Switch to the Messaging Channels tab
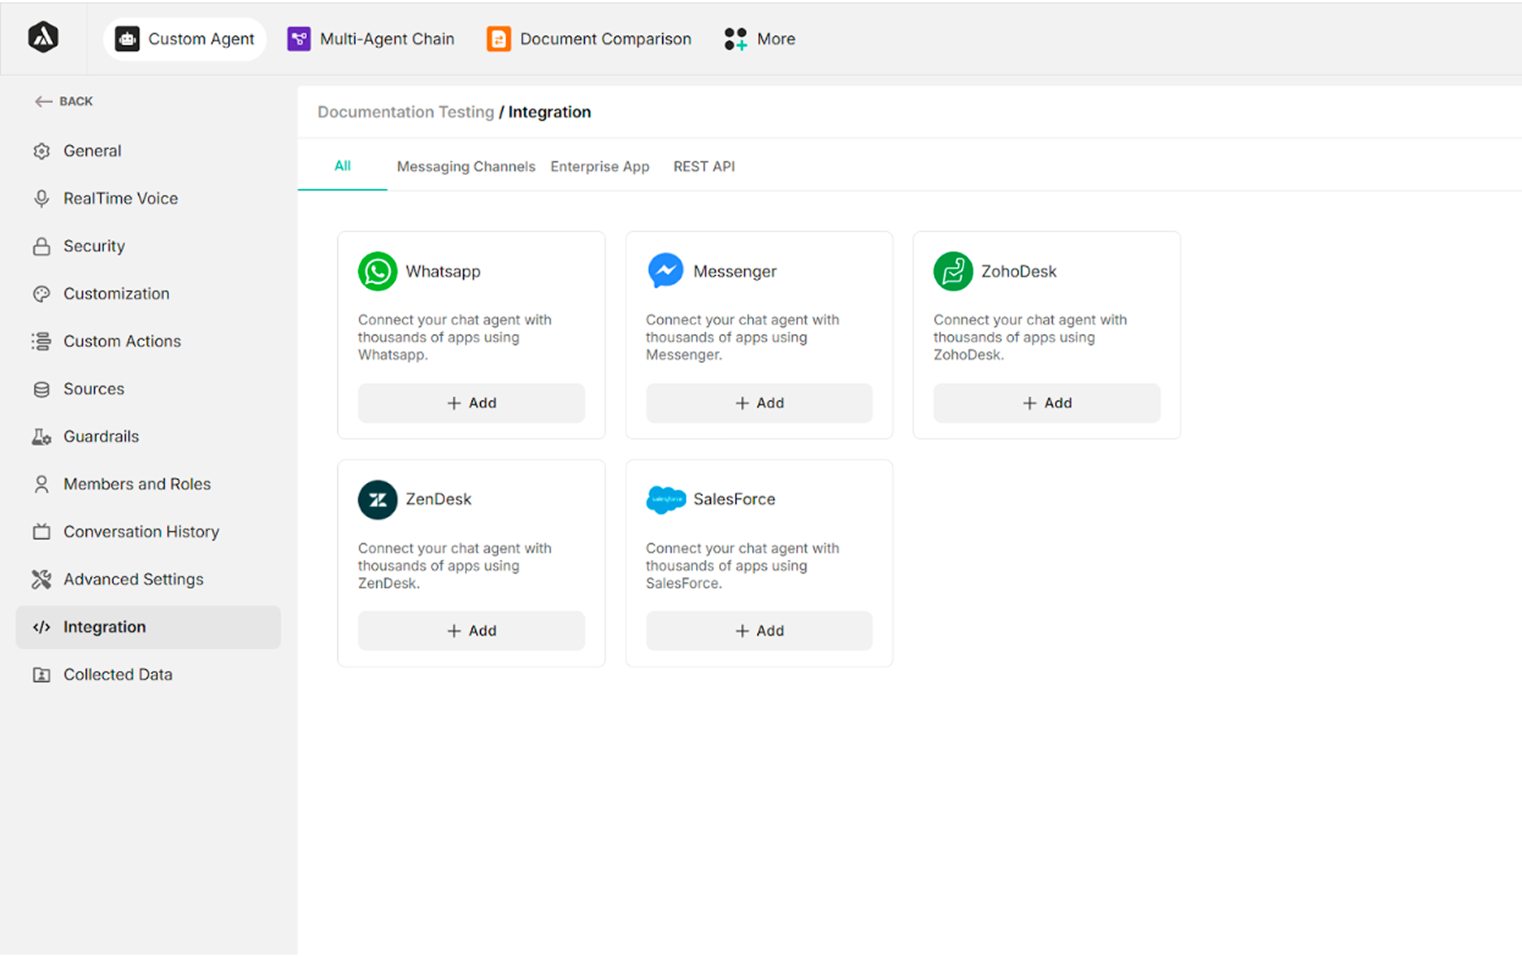The height and width of the screenshot is (957, 1522). pos(466,166)
